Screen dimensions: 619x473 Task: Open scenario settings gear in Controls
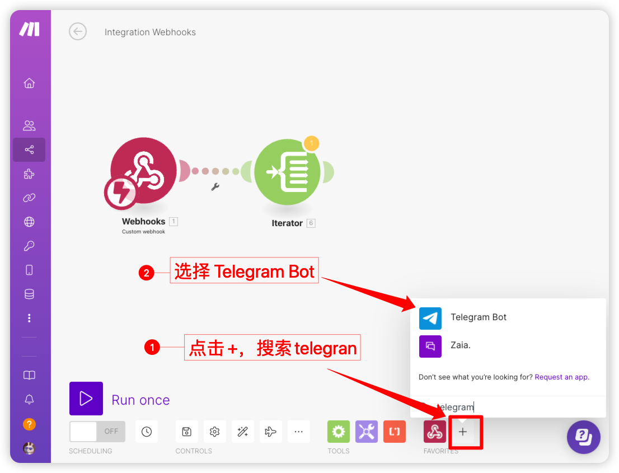(215, 432)
